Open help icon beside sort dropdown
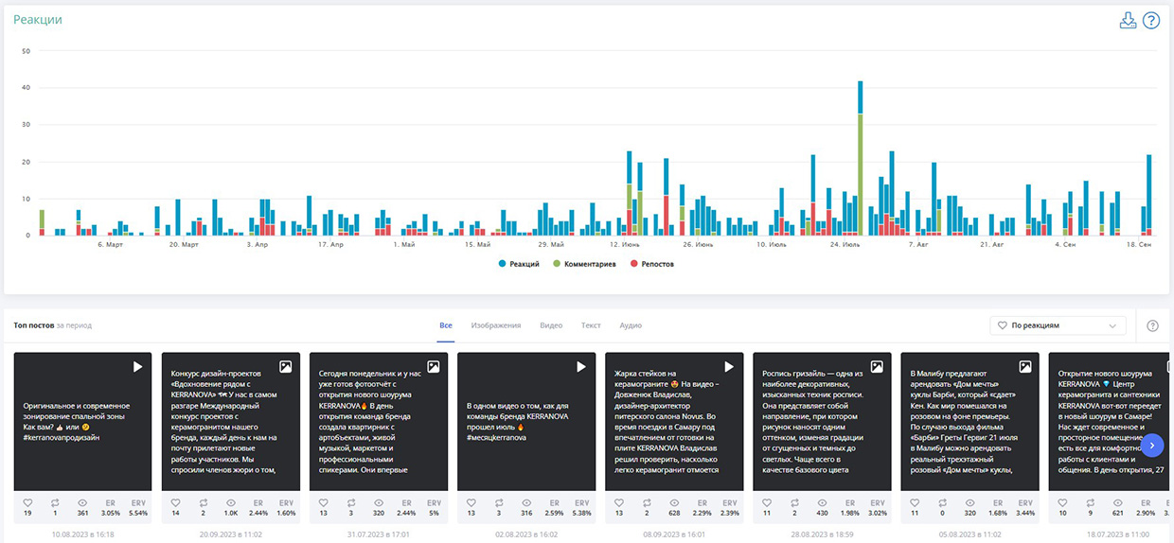1174x543 pixels. (1152, 325)
